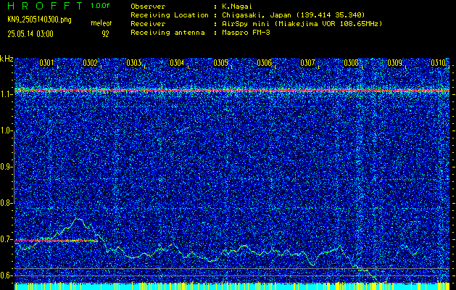Viewport: 456px width, 290px height.
Task: Click the 0.9 frequency axis label
Action: tap(5, 167)
